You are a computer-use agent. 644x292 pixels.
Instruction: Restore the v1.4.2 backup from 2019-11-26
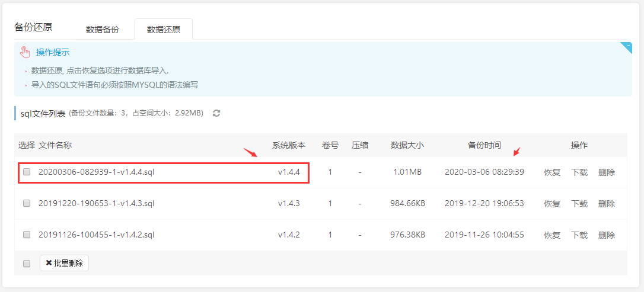coord(552,235)
